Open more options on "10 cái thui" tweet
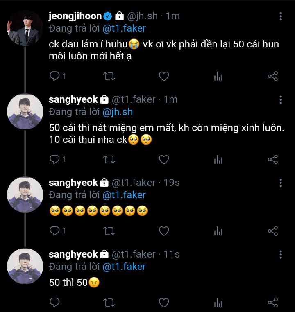 tap(281, 99)
